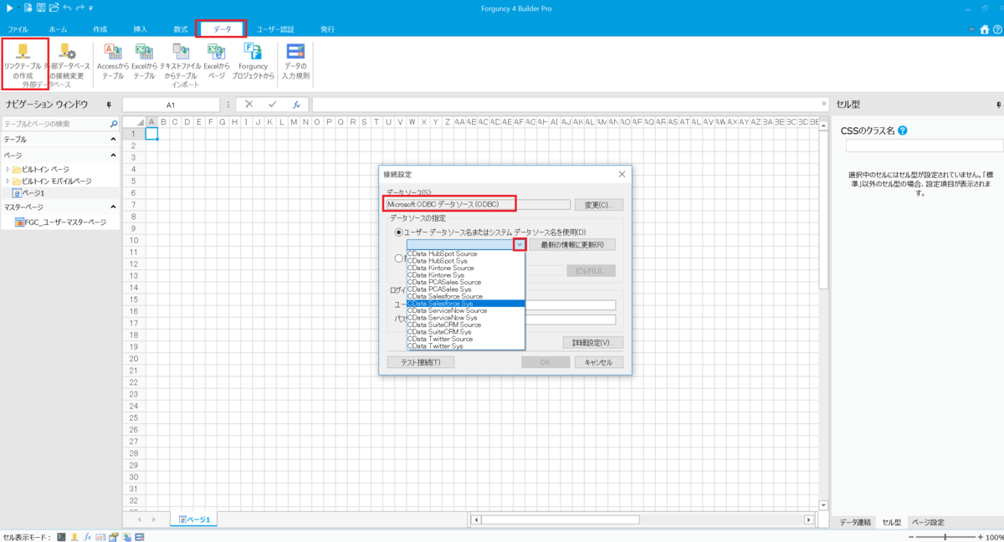This screenshot has height=542, width=1004.
Task: Open the fx function insert icon
Action: coord(295,105)
